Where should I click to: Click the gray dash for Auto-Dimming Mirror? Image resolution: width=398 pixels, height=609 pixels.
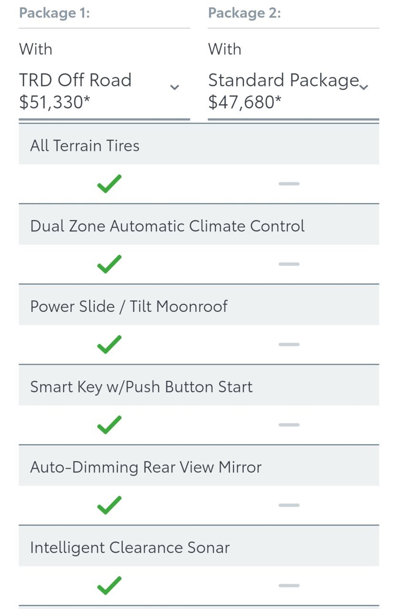tap(289, 506)
